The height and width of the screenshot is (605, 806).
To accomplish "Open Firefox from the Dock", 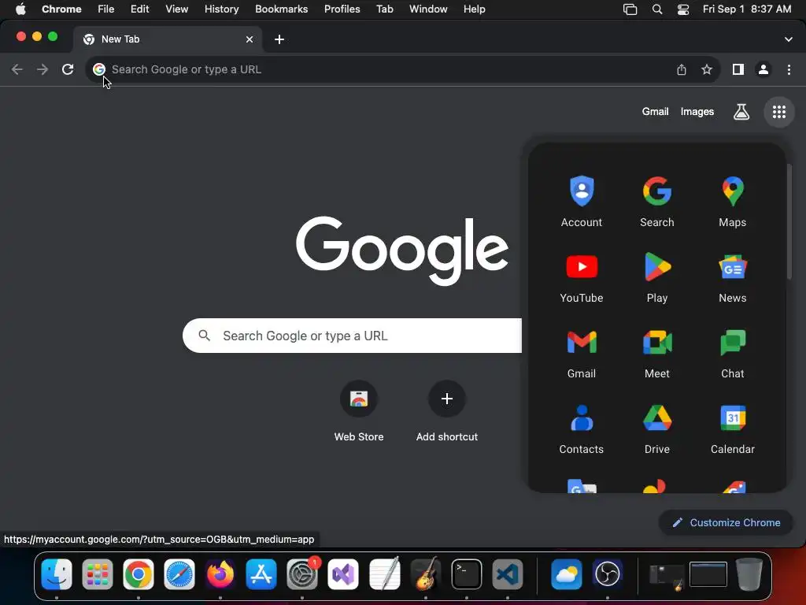I will click(x=220, y=574).
